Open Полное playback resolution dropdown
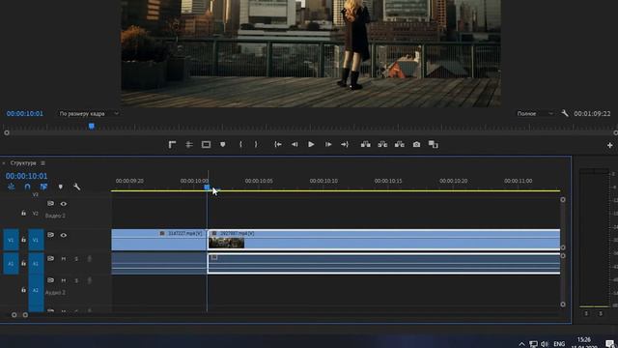The image size is (618, 348). [x=534, y=114]
